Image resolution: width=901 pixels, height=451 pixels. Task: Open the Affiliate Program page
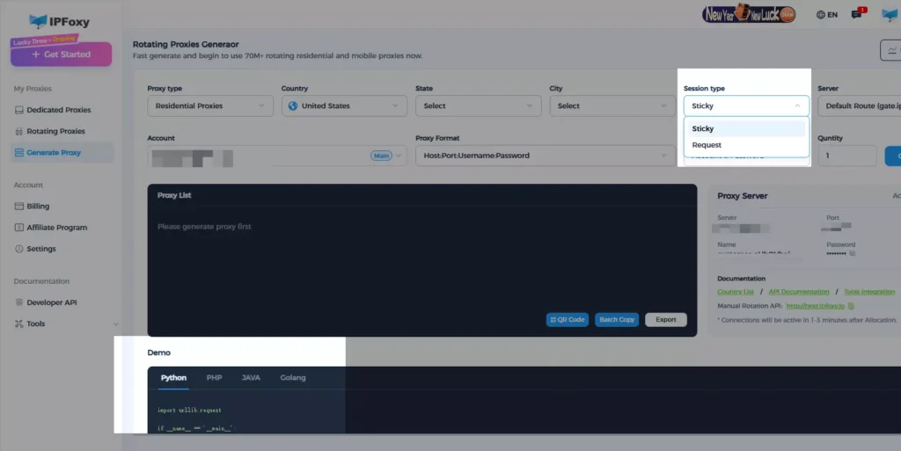tap(56, 227)
